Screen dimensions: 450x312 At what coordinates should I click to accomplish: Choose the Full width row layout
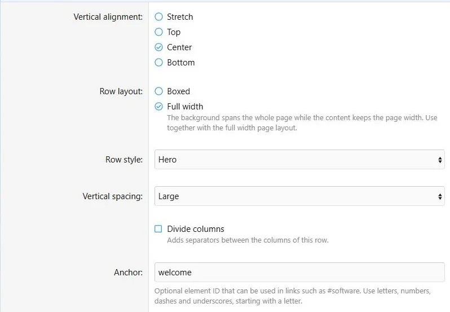pyautogui.click(x=158, y=107)
